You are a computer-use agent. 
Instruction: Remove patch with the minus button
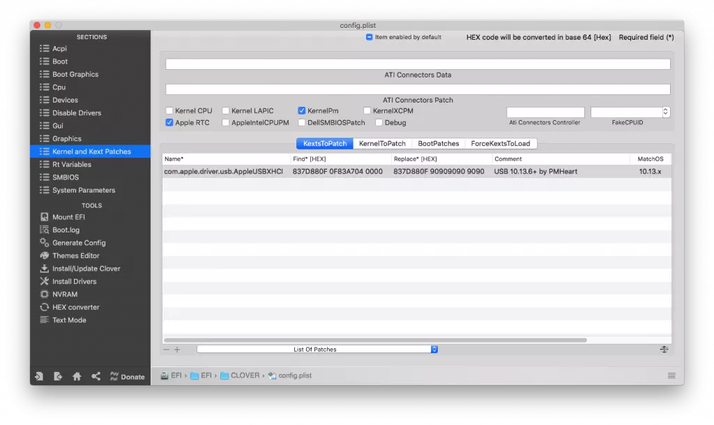pos(166,350)
